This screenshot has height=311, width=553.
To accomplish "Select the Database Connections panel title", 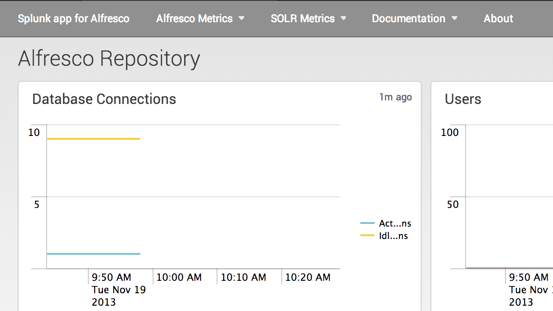I will coord(104,99).
